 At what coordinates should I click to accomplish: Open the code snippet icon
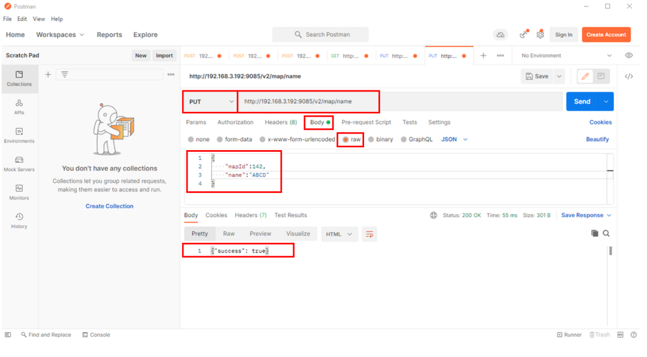pos(629,77)
